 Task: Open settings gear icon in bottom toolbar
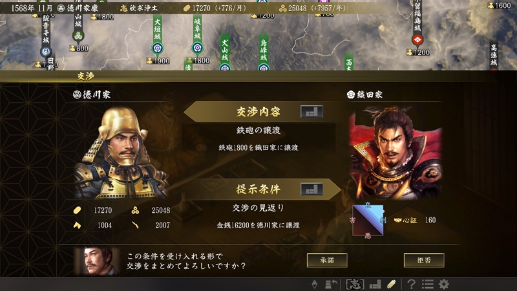coord(444,284)
